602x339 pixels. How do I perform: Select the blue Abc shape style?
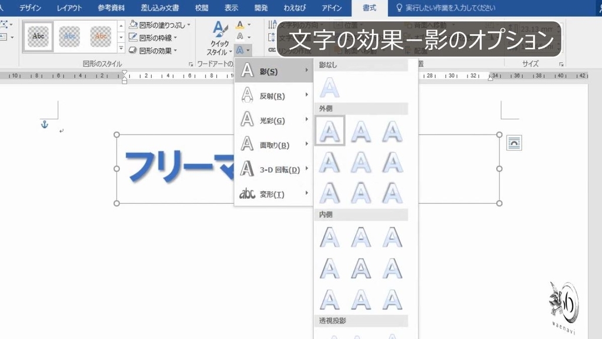click(x=69, y=36)
